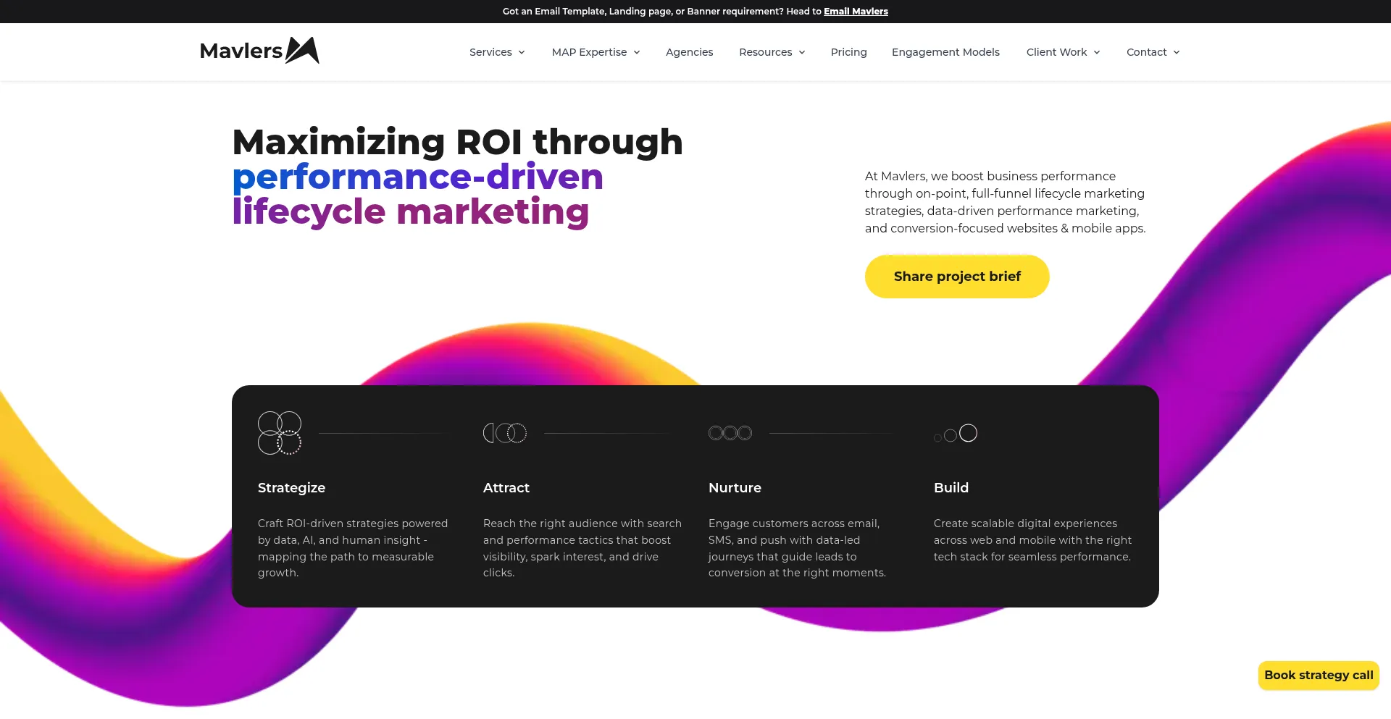1391x719 pixels.
Task: Go to the Pricing page
Action: point(848,52)
